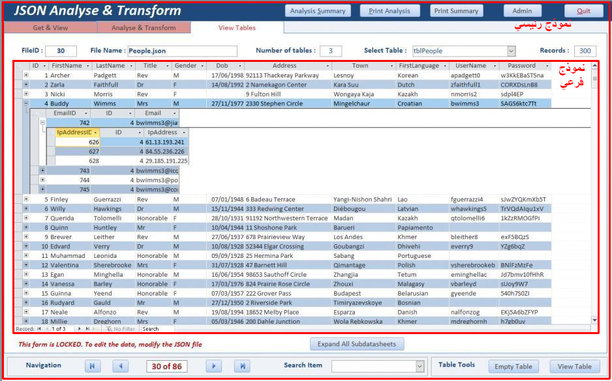
Task: Click Records field showing 300
Action: point(585,51)
